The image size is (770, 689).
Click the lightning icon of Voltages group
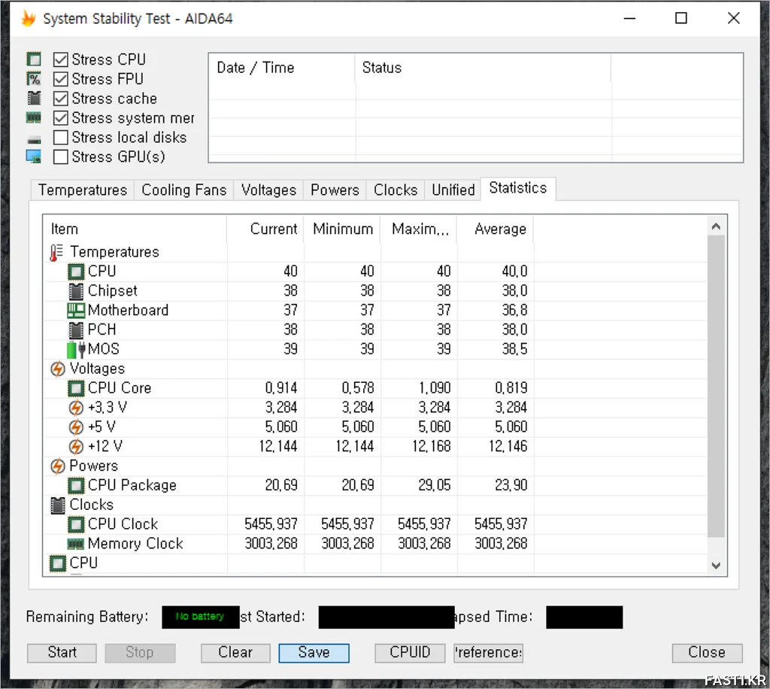57,369
